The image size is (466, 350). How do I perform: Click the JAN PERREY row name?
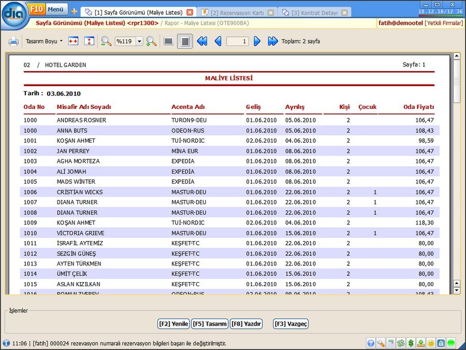coord(73,151)
